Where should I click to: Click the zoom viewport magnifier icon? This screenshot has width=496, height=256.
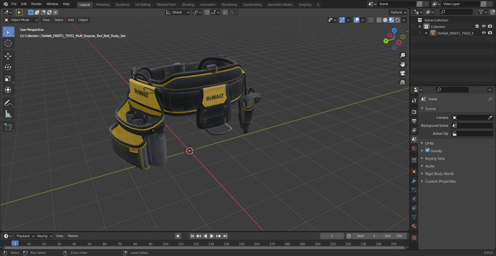click(x=402, y=55)
